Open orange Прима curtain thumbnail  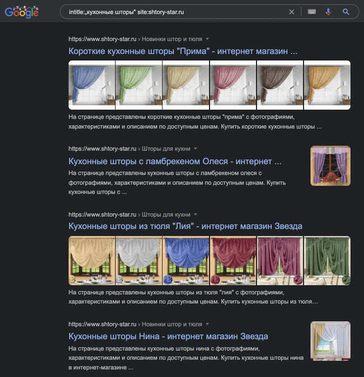(x=327, y=85)
